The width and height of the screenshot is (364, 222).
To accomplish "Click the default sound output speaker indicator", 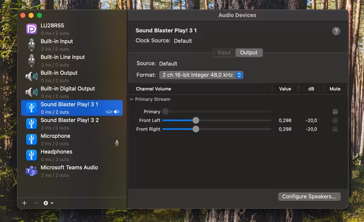I will point(116,112).
